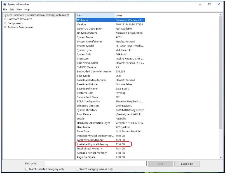
Task: Select the System SKU row
Action: pos(111,54)
